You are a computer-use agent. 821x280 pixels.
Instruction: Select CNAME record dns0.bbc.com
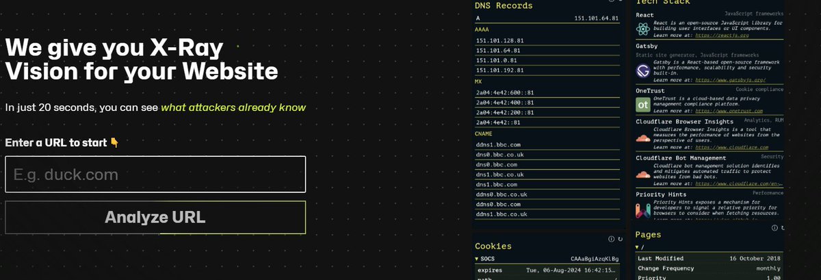(x=547, y=164)
